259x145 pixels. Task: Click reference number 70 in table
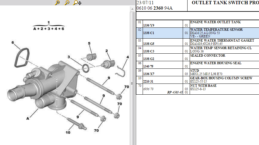(x=140, y=86)
